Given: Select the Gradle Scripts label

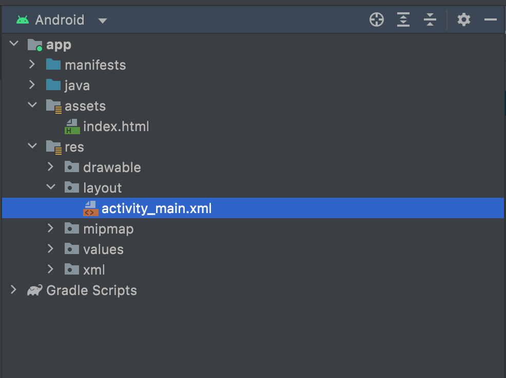Looking at the screenshot, I should click(92, 291).
